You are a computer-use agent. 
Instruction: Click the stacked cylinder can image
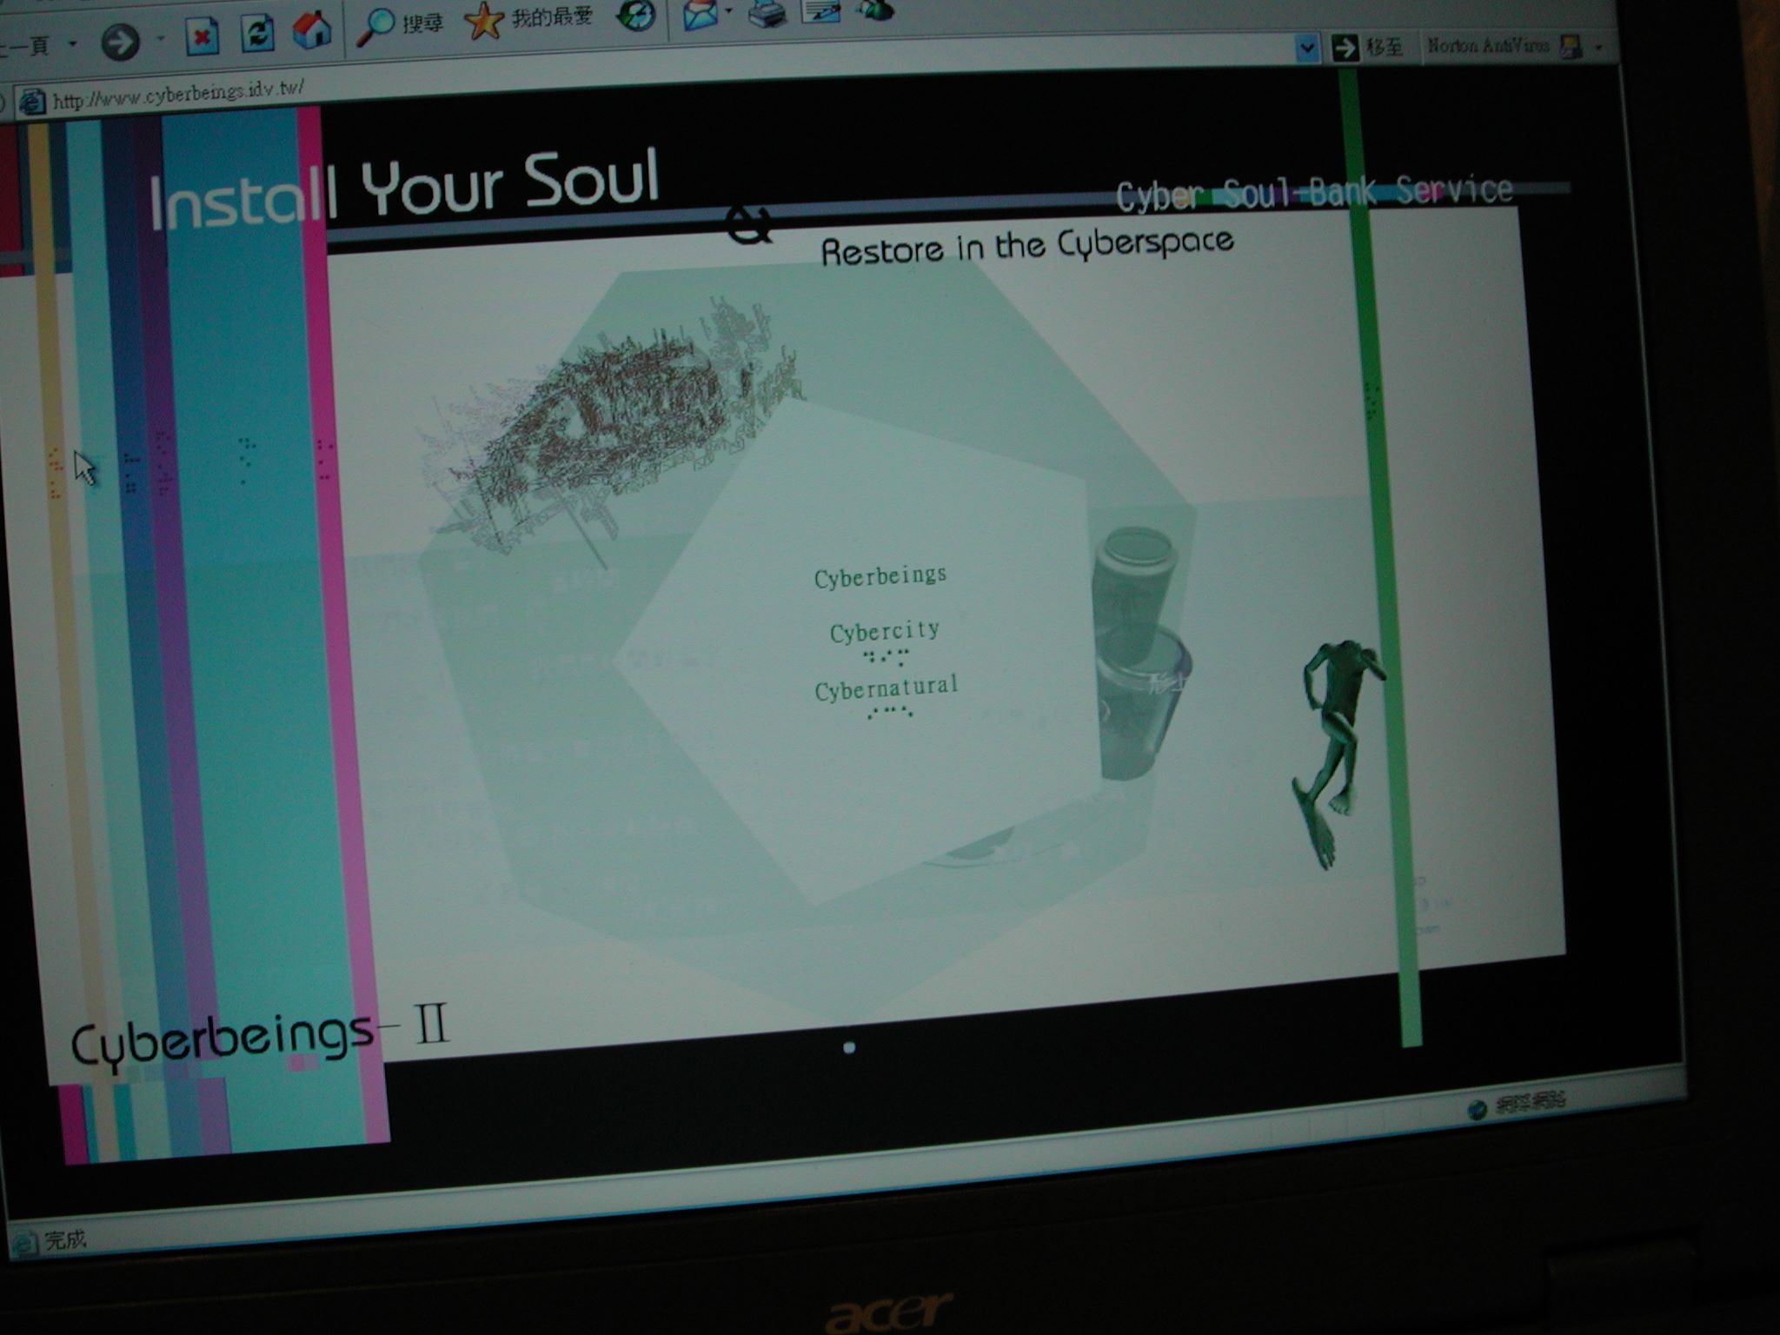(x=1141, y=653)
